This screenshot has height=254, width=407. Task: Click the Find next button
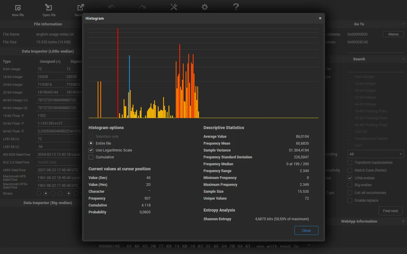[x=390, y=211]
